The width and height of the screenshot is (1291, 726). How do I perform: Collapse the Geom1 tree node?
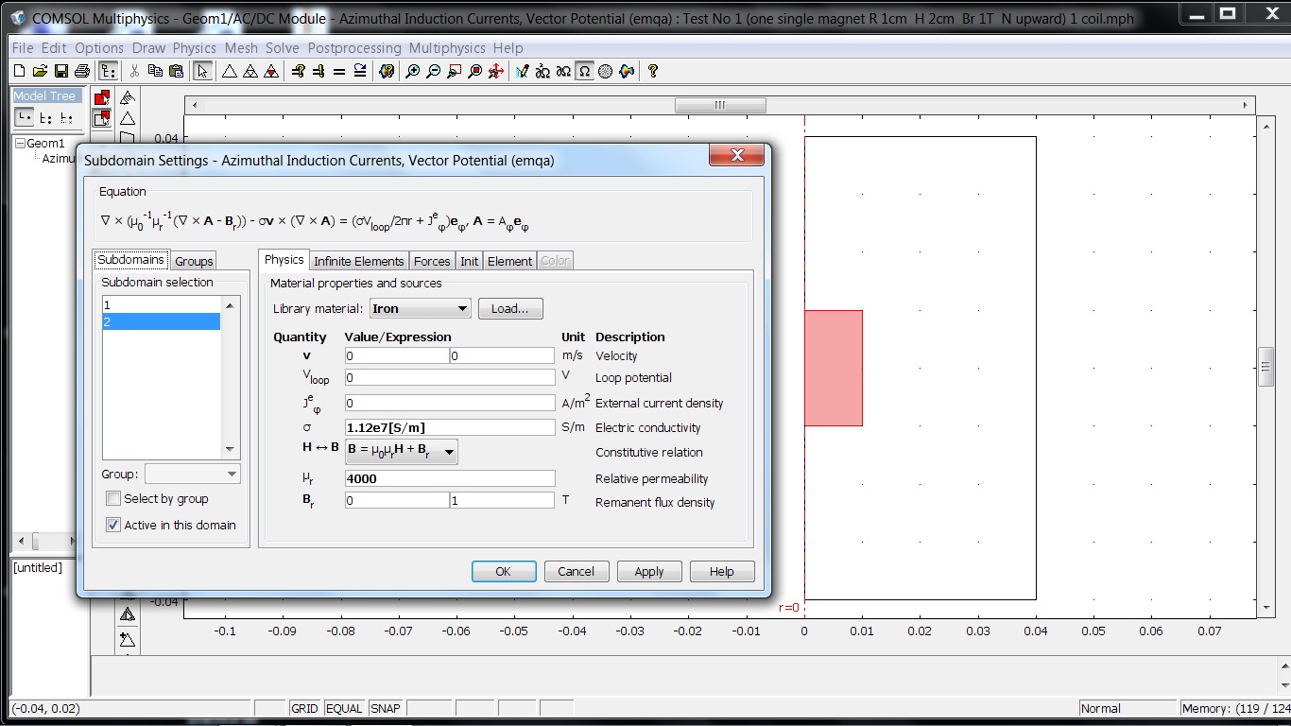(20, 144)
